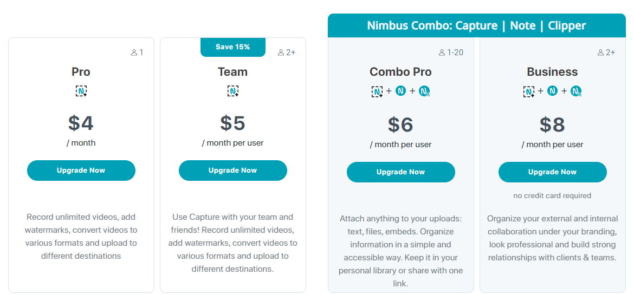The width and height of the screenshot is (634, 295).
Task: Click Business plan's Nimbus Note icon
Action: [552, 91]
